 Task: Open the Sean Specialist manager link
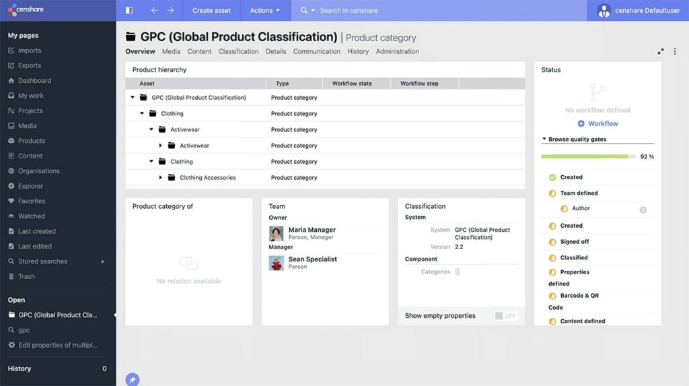312,259
